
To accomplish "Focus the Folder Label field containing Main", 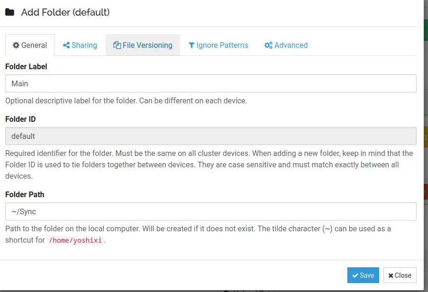I will coord(210,83).
